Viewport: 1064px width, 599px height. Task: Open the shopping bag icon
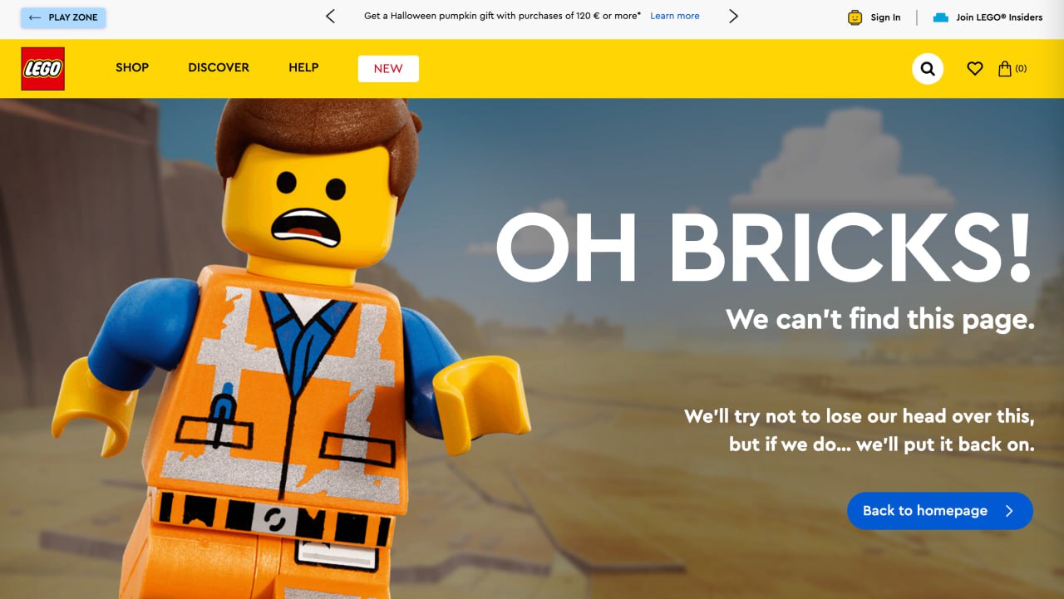pos(1005,69)
